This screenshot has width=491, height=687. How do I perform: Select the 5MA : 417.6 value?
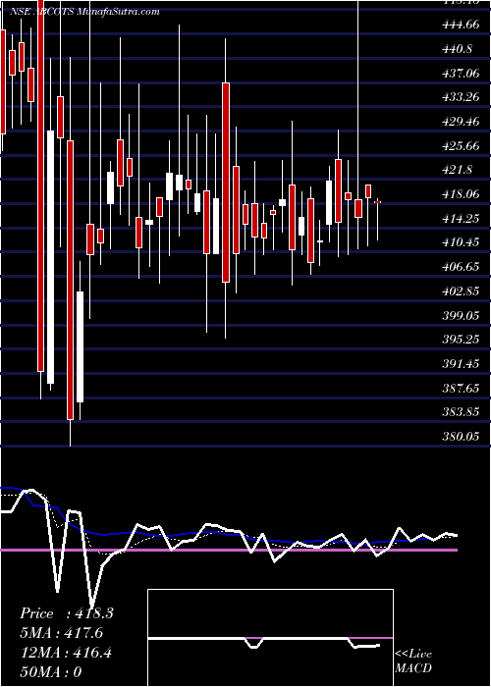click(62, 633)
